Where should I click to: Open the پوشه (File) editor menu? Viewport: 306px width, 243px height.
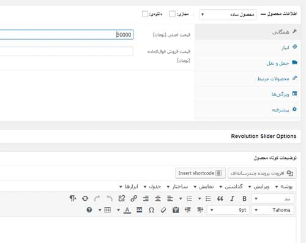click(x=285, y=187)
